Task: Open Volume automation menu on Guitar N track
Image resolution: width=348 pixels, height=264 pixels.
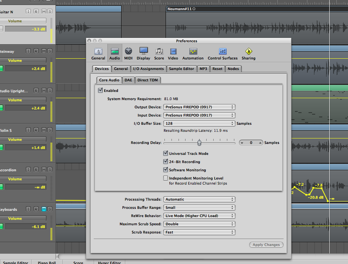Action: [x=23, y=21]
